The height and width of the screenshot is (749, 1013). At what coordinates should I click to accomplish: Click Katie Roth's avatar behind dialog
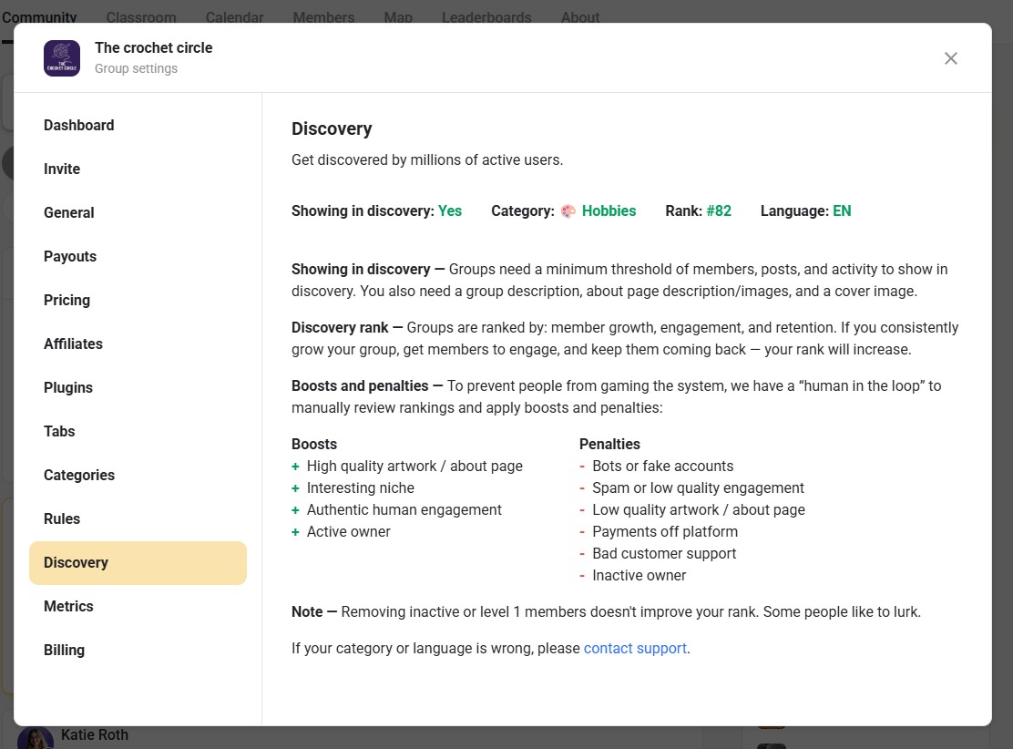pyautogui.click(x=35, y=737)
